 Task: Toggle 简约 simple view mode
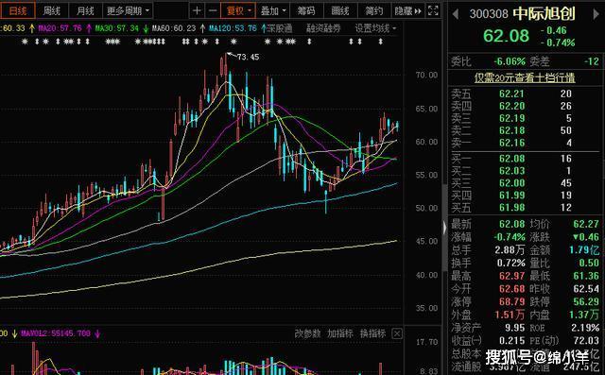pos(374,10)
